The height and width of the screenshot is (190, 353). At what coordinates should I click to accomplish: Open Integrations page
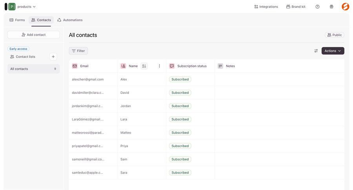tap(266, 7)
